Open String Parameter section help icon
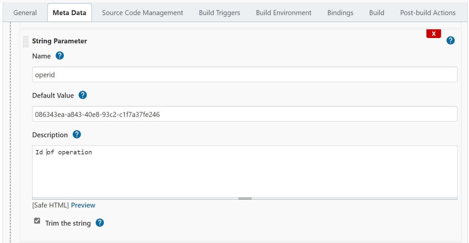The width and height of the screenshot is (469, 243). (451, 41)
